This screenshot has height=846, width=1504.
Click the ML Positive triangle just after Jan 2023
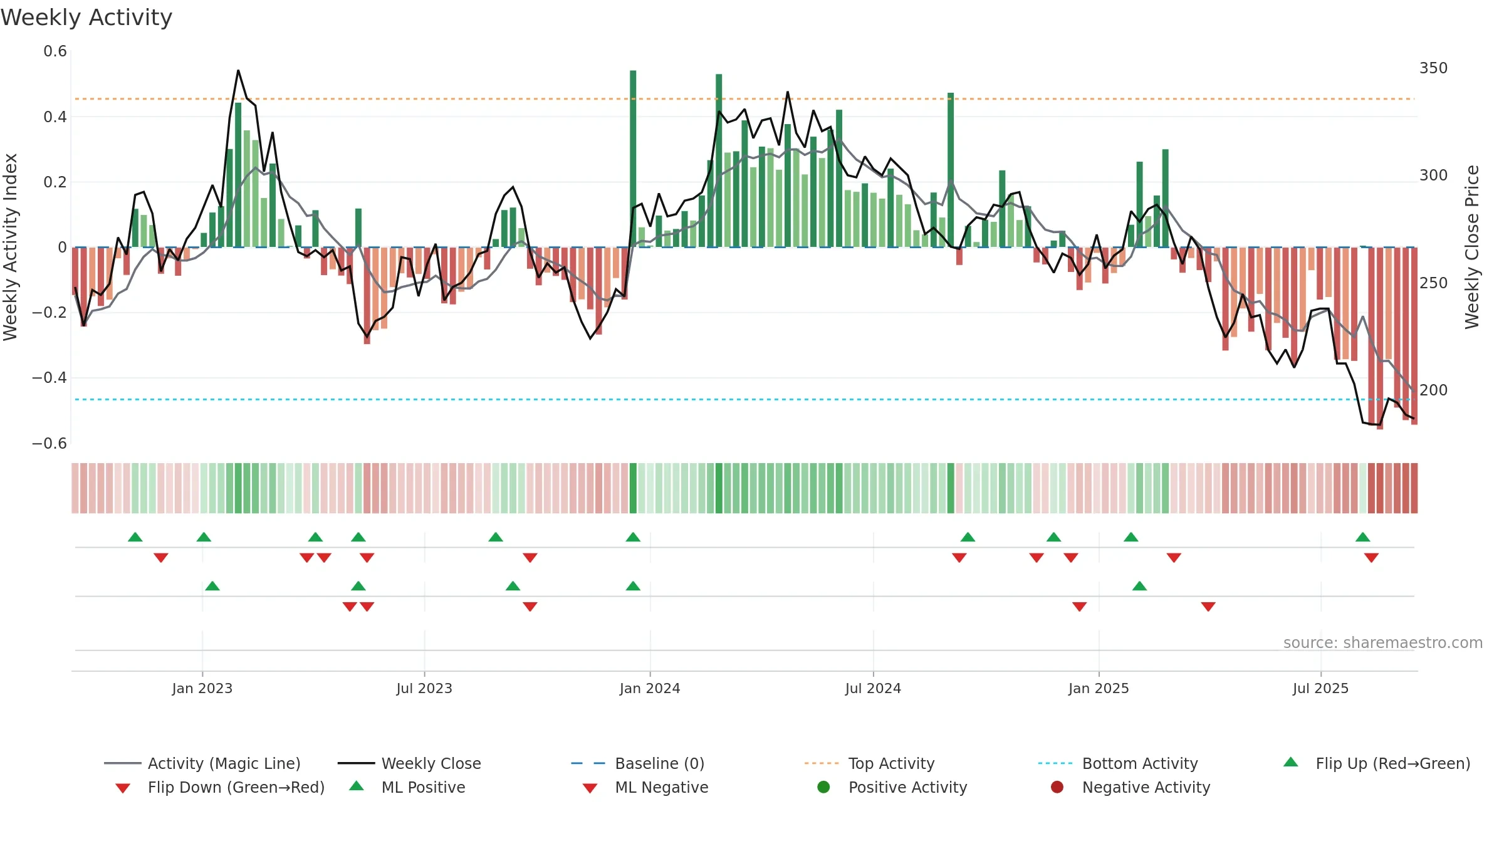tap(212, 586)
